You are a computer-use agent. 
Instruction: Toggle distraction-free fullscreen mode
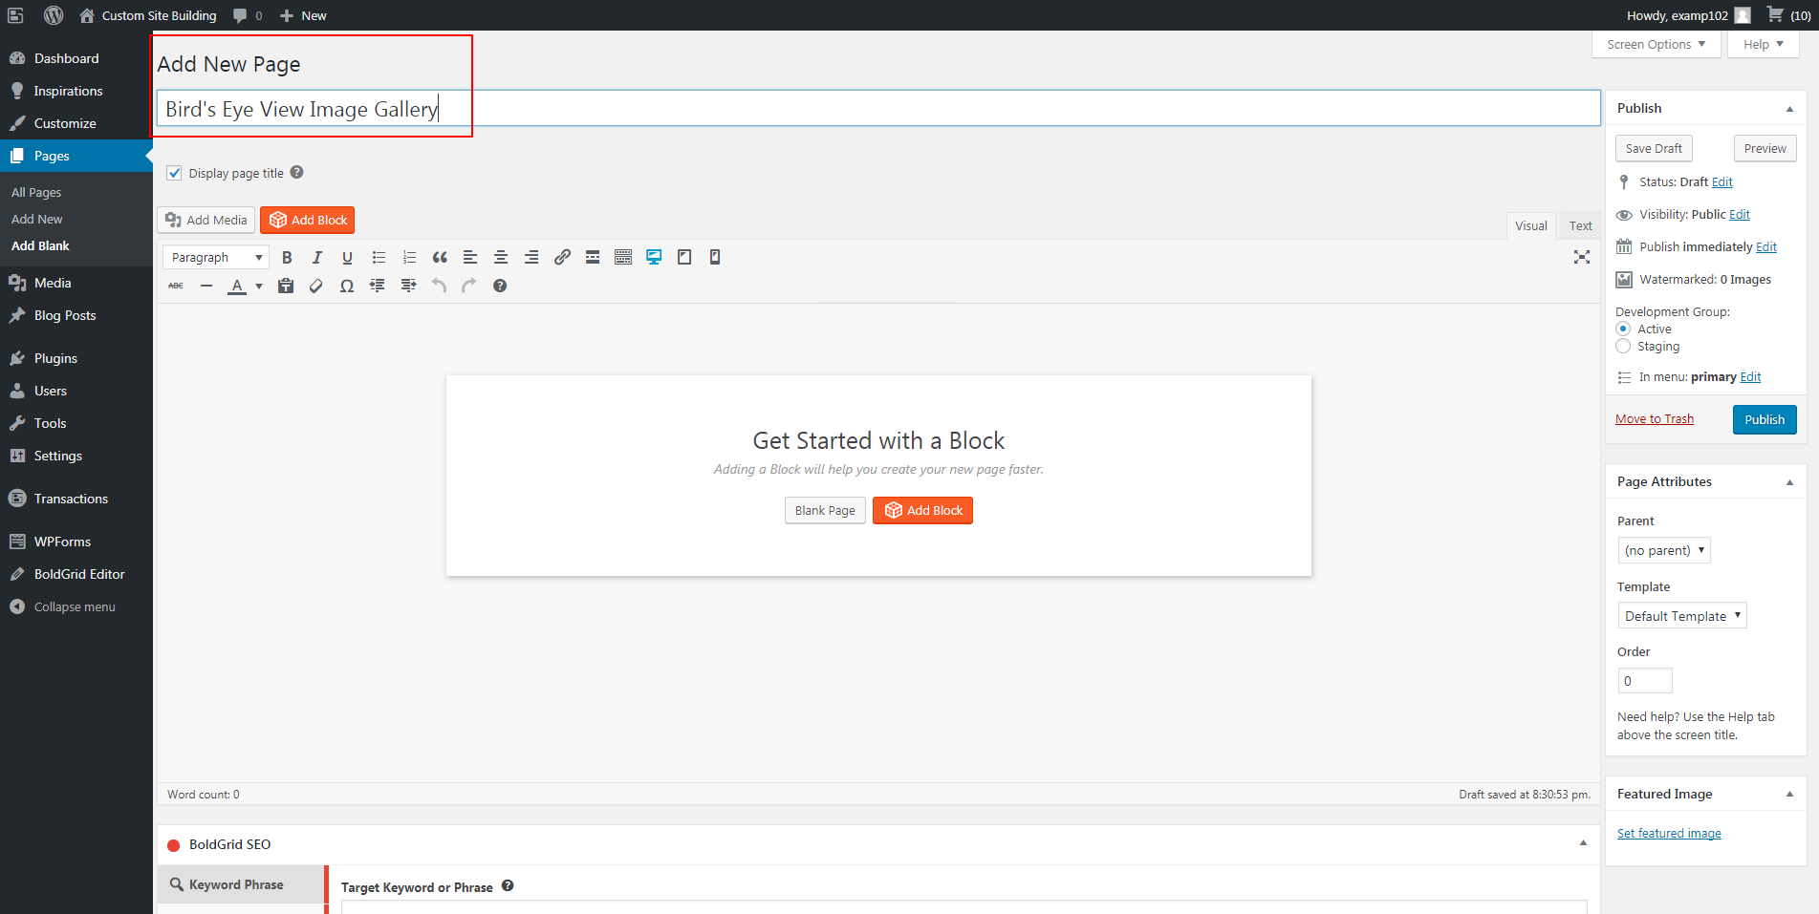click(1582, 257)
